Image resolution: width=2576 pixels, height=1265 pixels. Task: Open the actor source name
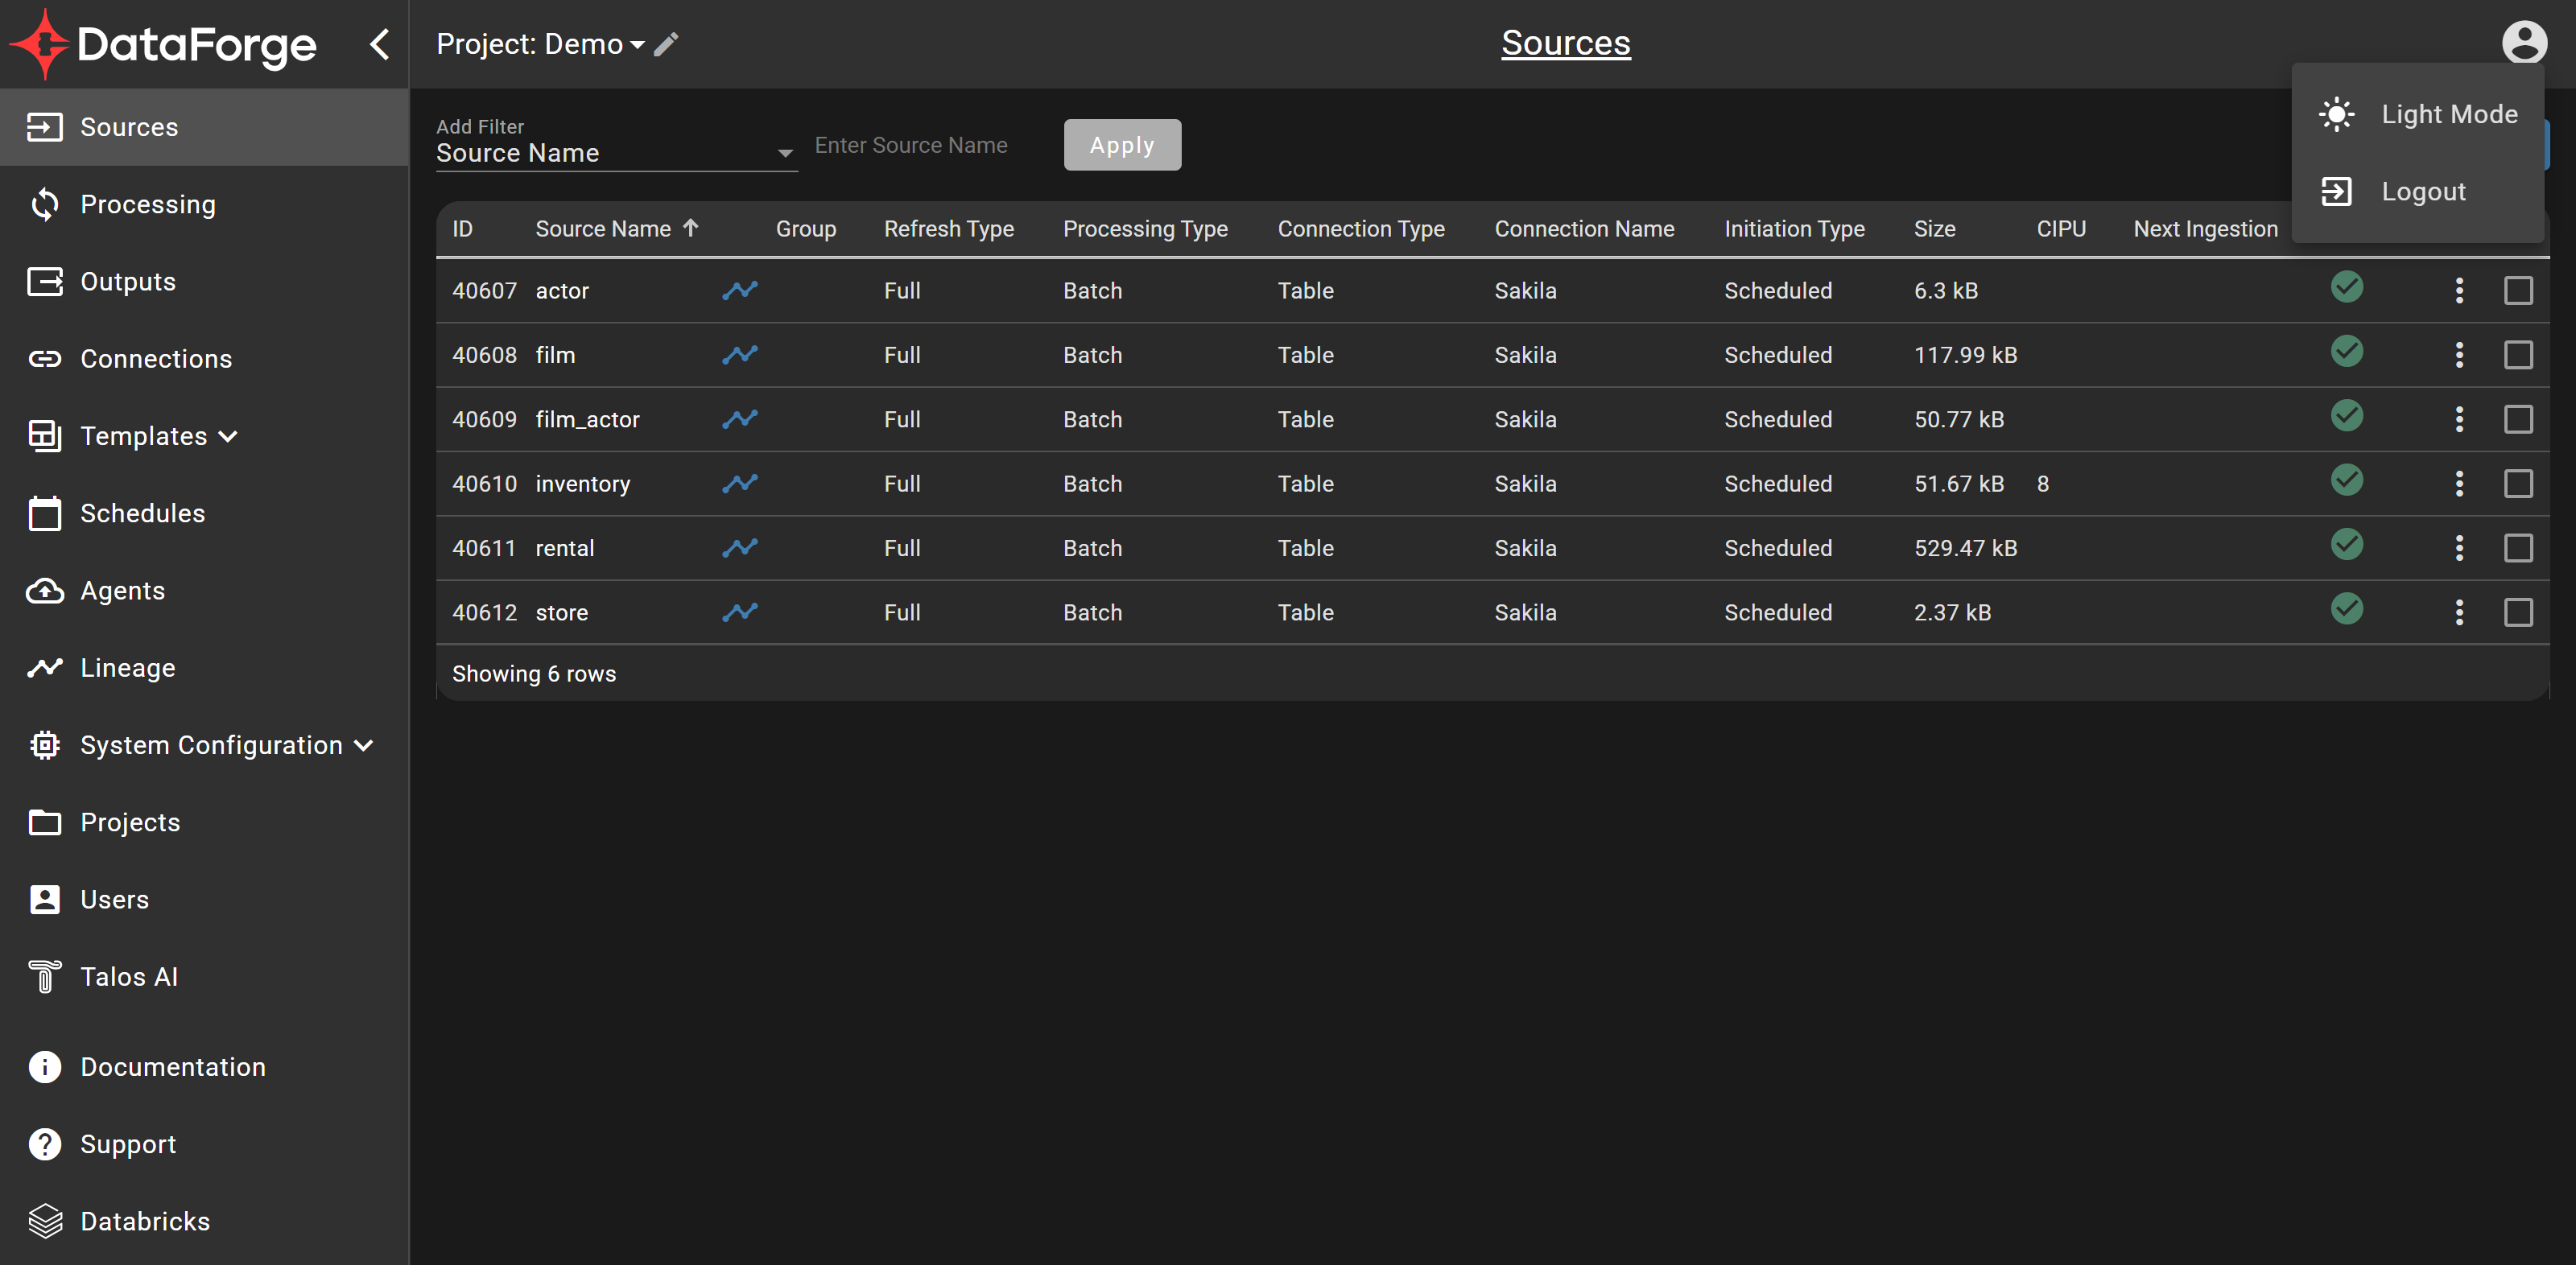click(562, 291)
